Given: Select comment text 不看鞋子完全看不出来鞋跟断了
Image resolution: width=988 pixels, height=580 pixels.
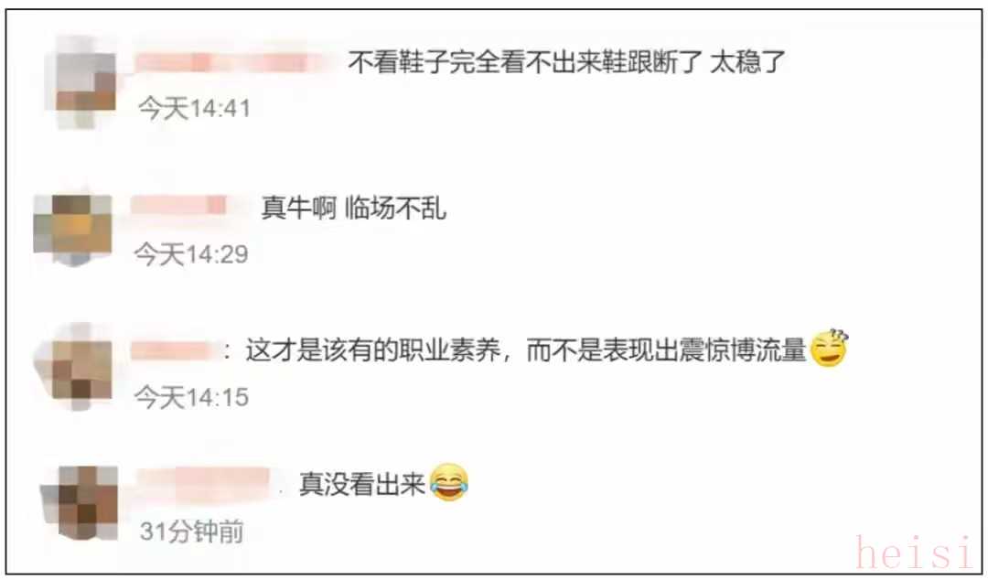Looking at the screenshot, I should coord(525,62).
